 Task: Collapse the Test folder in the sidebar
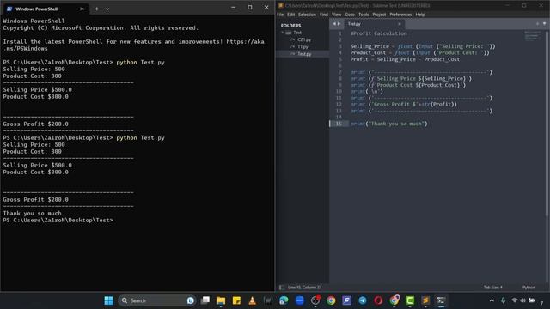click(x=283, y=33)
